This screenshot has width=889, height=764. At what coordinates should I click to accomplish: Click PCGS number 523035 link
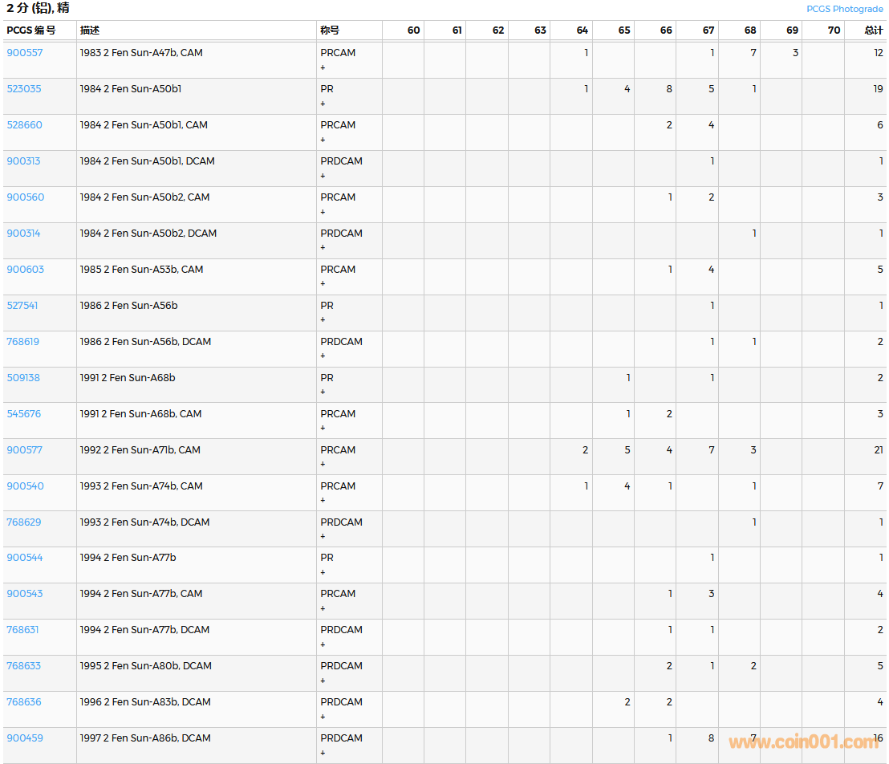click(x=24, y=89)
